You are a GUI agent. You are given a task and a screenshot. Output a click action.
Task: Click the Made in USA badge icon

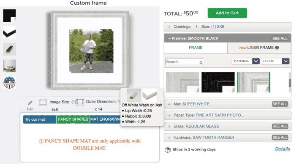pos(9,82)
